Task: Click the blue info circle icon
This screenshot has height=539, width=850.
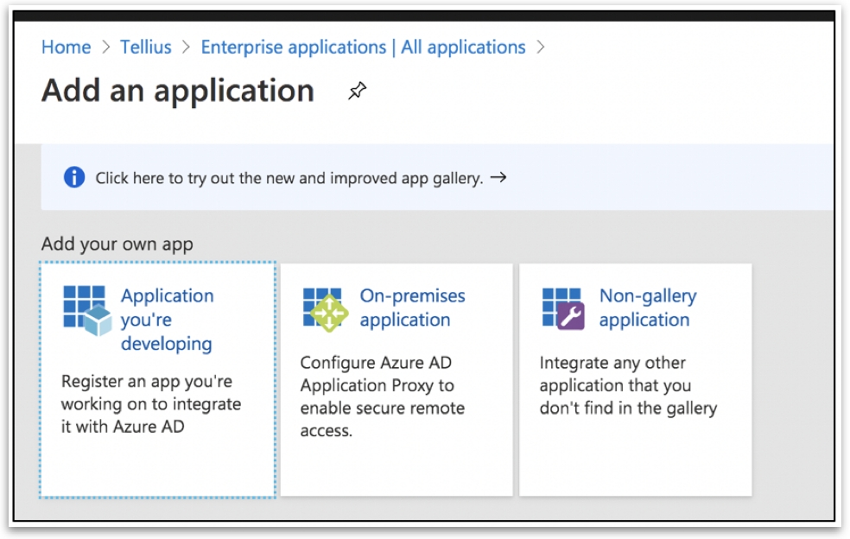Action: [75, 178]
